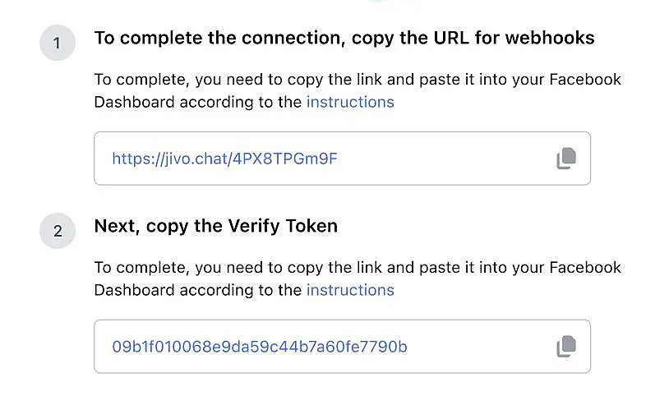Click the "Next, copy the Verify Token" heading

215,226
